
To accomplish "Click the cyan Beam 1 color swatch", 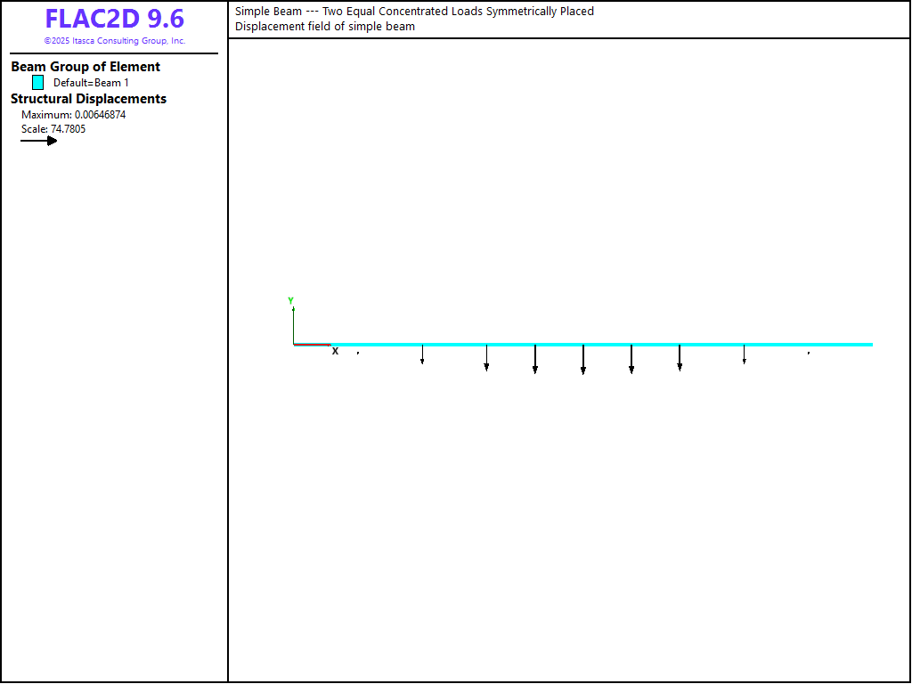I will coord(37,82).
